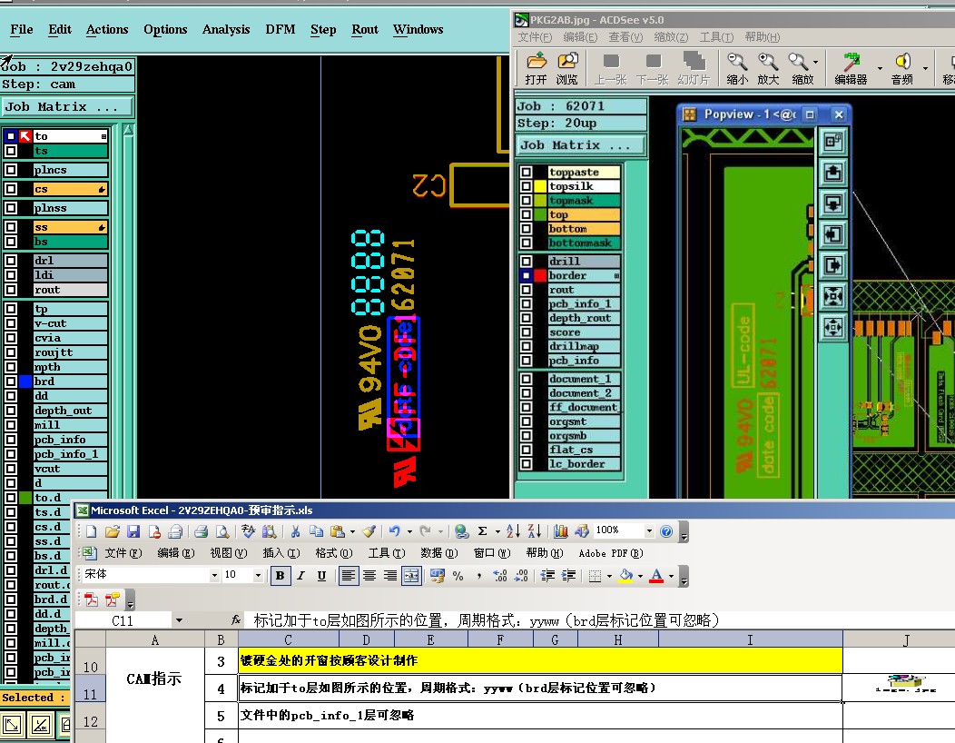Click Merge and Center icon in Excel

[412, 575]
